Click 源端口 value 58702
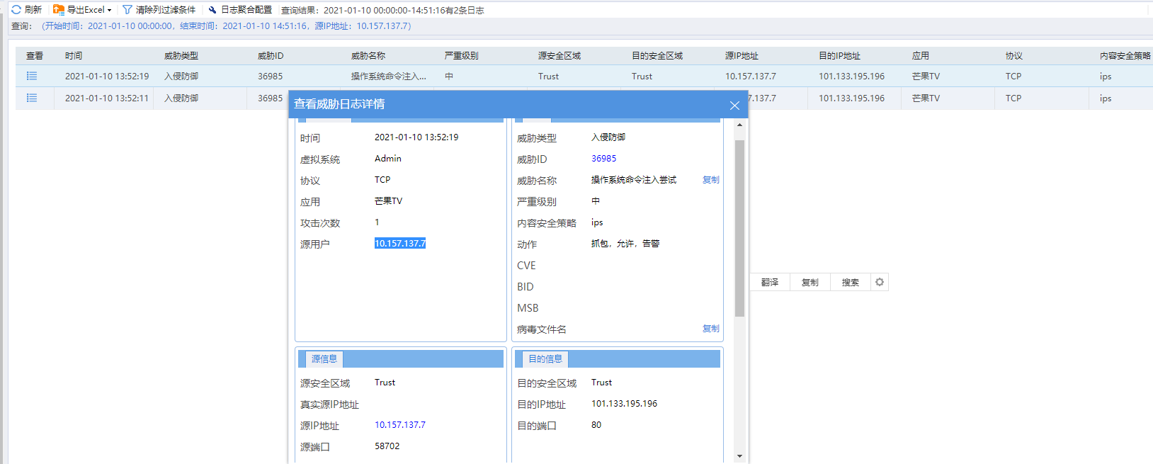This screenshot has width=1153, height=464. [387, 446]
